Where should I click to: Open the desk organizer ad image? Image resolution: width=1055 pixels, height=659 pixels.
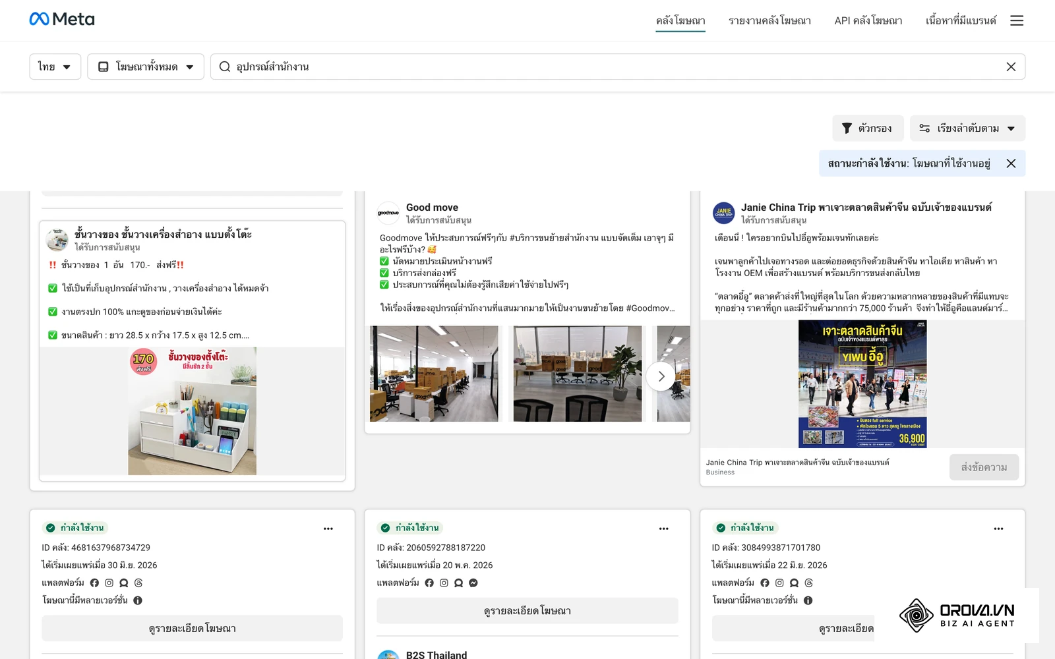192,411
